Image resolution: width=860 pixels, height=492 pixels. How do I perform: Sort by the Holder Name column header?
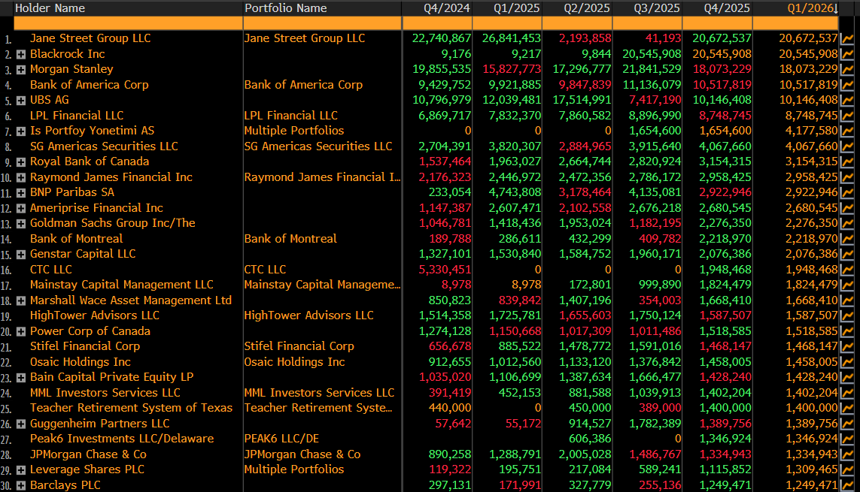click(x=128, y=8)
